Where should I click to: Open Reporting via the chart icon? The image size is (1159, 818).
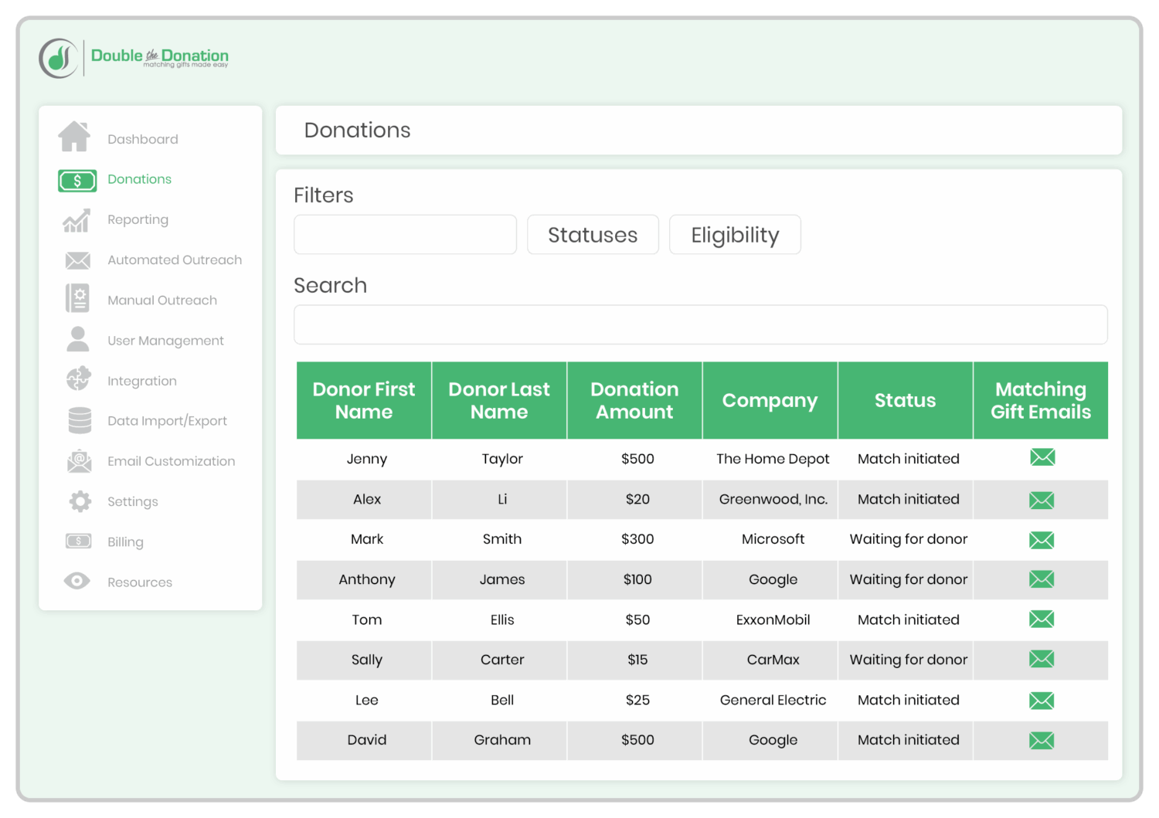coord(76,221)
